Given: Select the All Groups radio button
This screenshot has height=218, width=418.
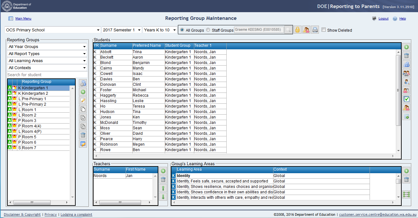Looking at the screenshot, I should click(182, 30).
